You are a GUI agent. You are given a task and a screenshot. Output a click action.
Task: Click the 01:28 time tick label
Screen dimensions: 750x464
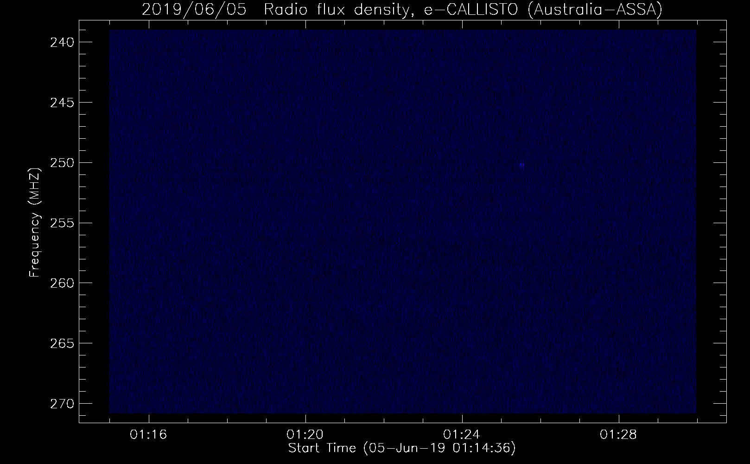coord(619,435)
